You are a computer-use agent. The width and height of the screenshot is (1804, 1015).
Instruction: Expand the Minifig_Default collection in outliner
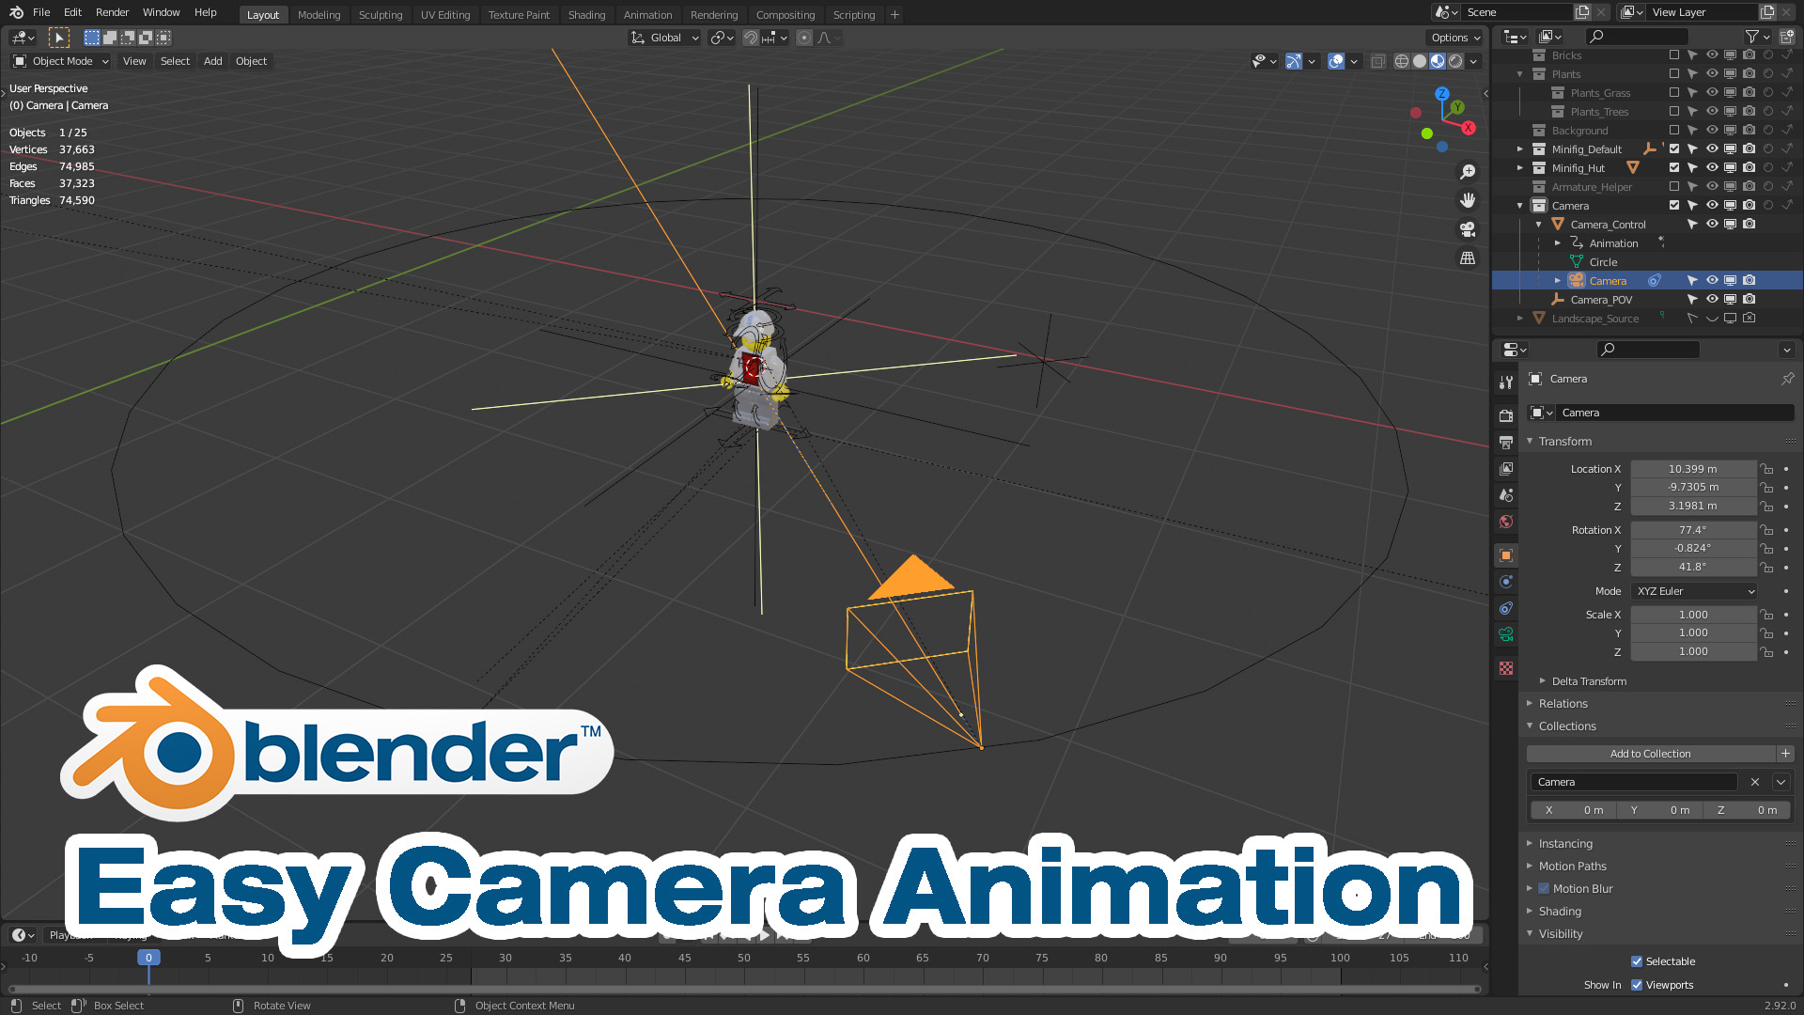coord(1520,148)
